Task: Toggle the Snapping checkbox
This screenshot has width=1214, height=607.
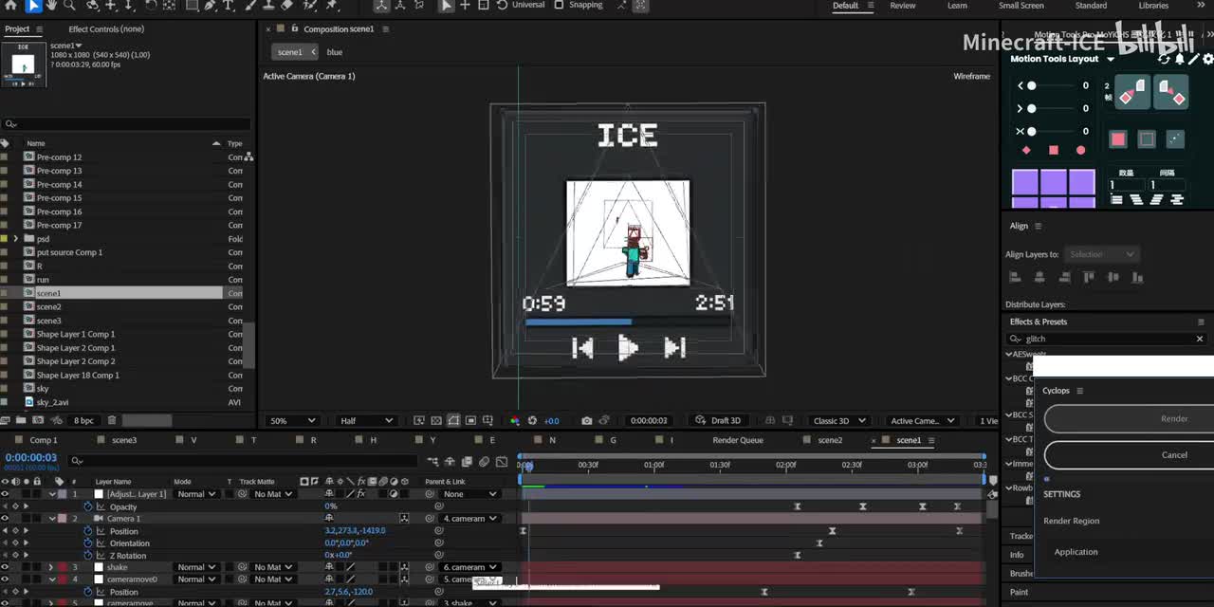Action: click(x=559, y=5)
